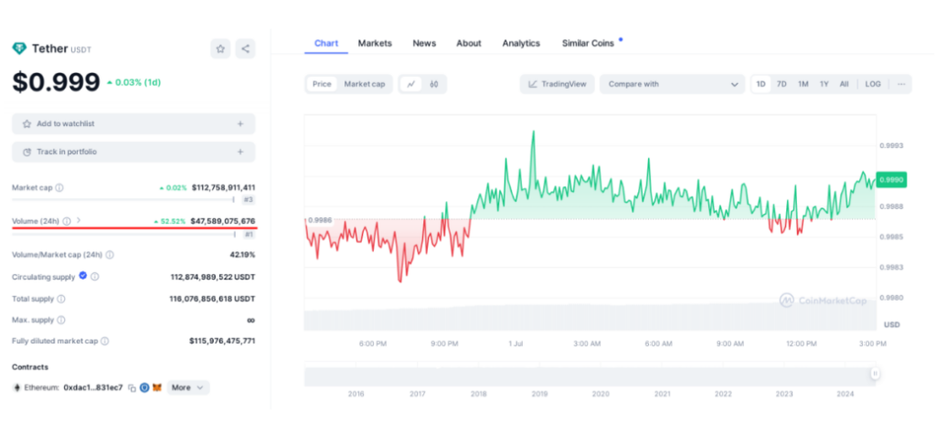
Task: Click volume value $47,589,075,676
Action: click(x=223, y=221)
